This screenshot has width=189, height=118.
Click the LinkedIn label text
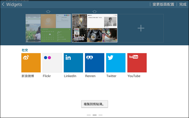tap(70, 76)
